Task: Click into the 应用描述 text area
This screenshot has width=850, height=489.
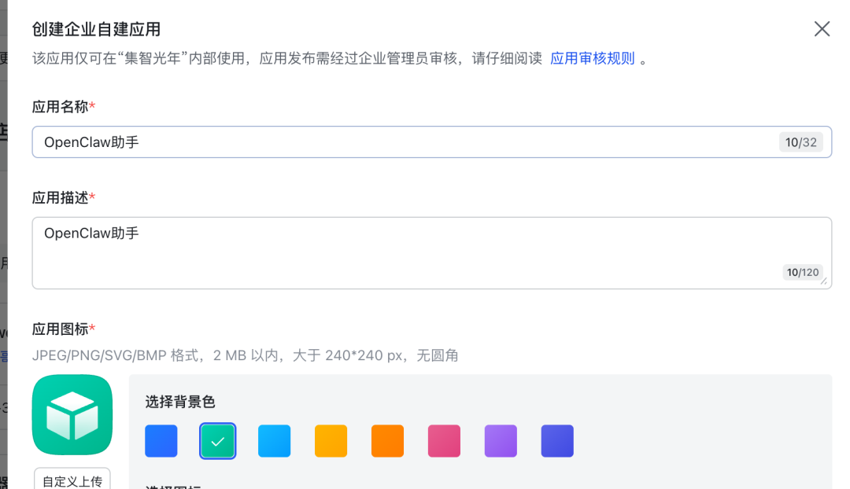Action: tap(394, 252)
